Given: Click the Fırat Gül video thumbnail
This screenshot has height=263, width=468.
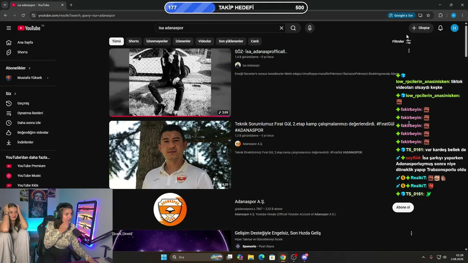Looking at the screenshot, I should pyautogui.click(x=170, y=155).
